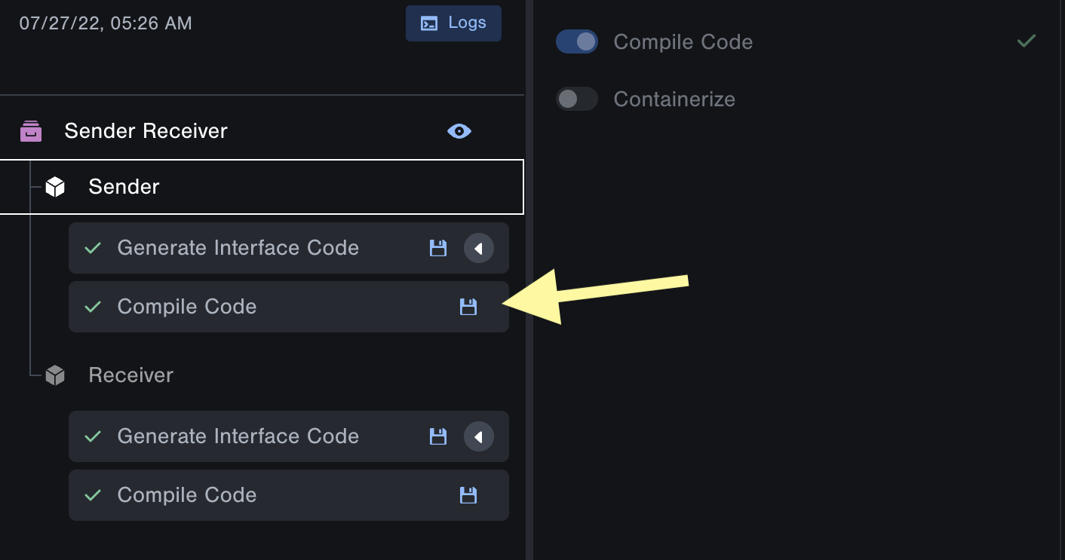This screenshot has width=1065, height=560.
Task: Click Receiver's Generate Interface Code check mark
Action: 93,436
